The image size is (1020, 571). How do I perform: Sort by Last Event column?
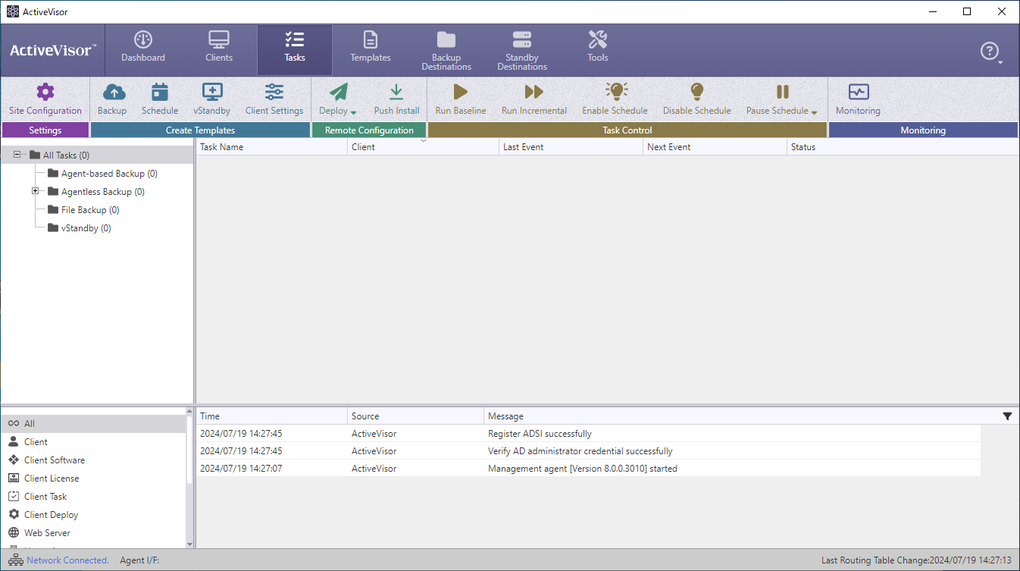point(571,147)
